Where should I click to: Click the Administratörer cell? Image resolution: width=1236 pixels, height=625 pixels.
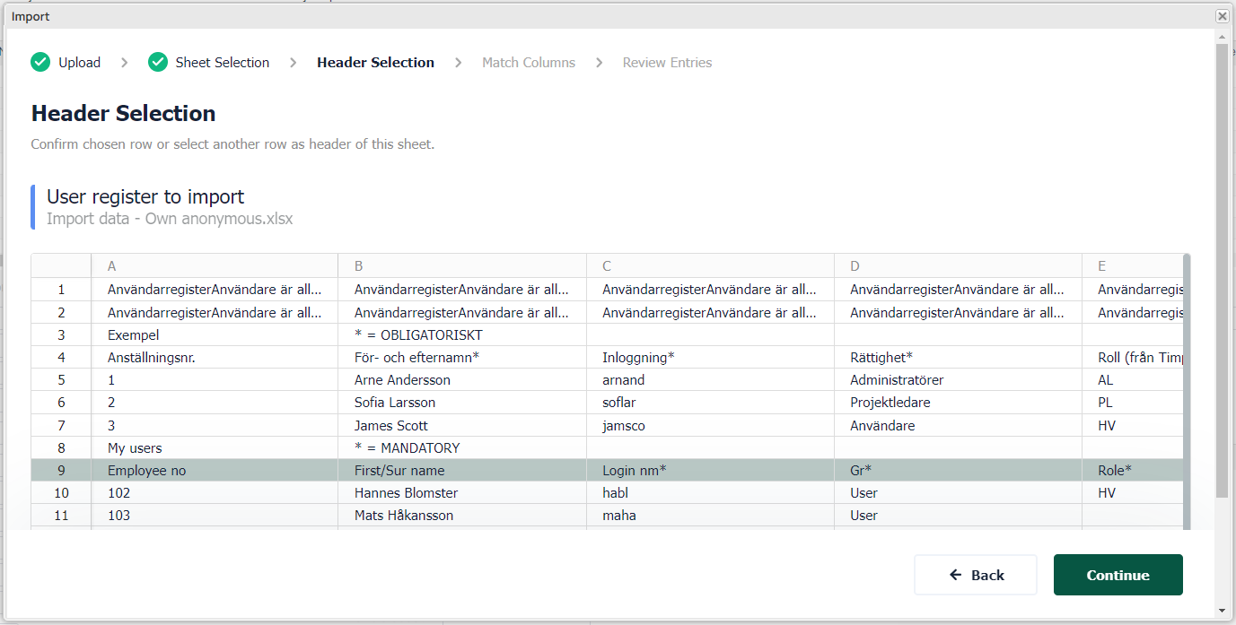(x=958, y=380)
